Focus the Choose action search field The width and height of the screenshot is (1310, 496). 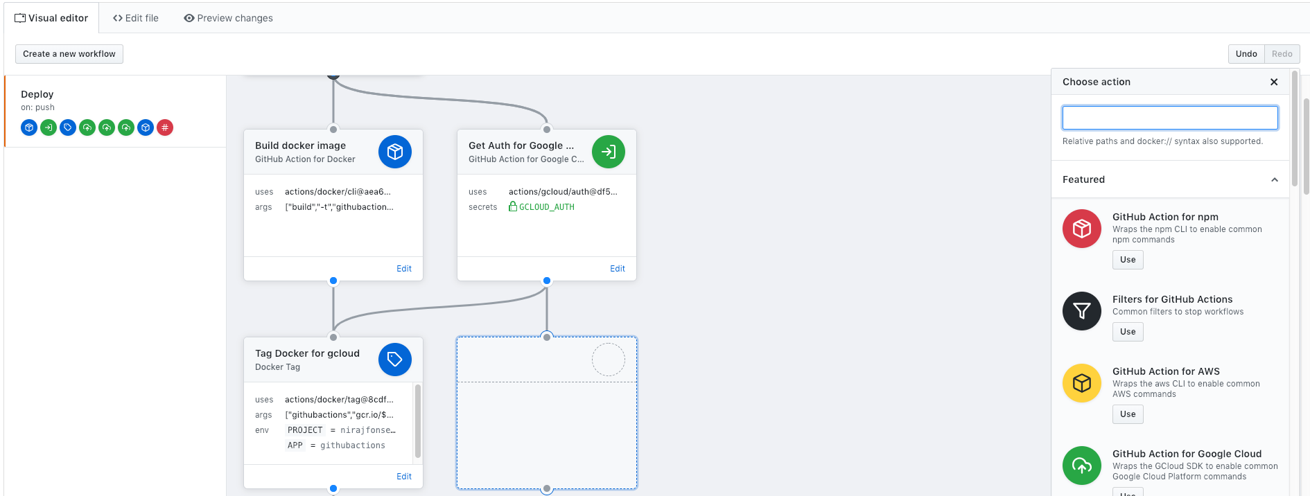(1170, 118)
